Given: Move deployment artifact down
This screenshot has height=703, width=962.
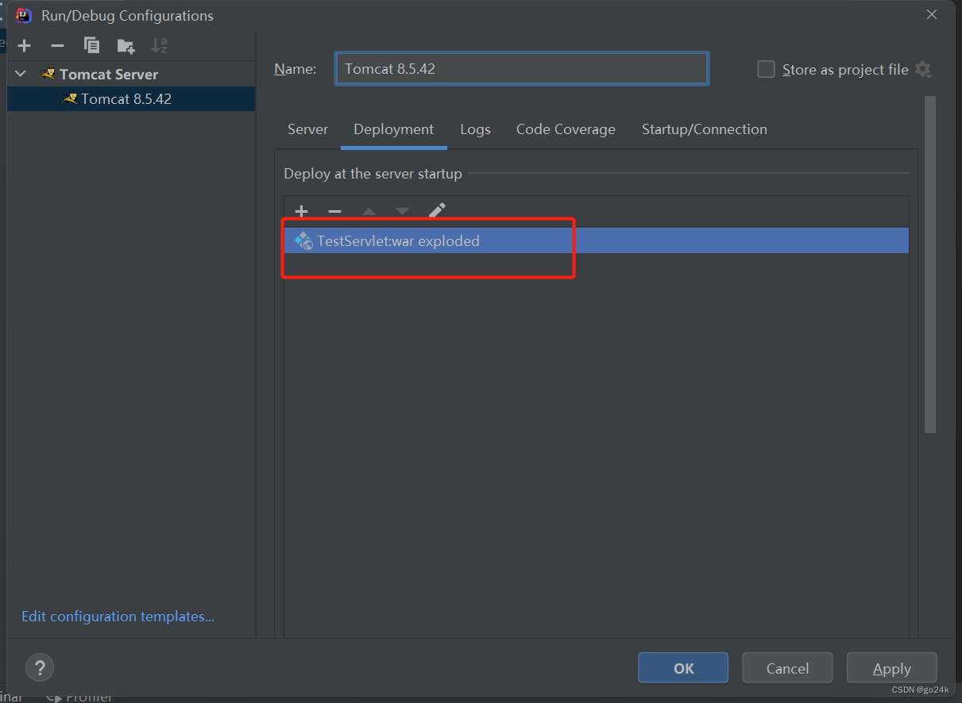Looking at the screenshot, I should 402,211.
